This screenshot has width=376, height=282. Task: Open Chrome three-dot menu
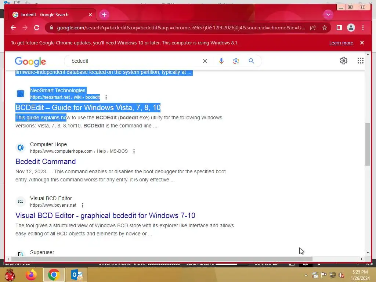point(363,28)
